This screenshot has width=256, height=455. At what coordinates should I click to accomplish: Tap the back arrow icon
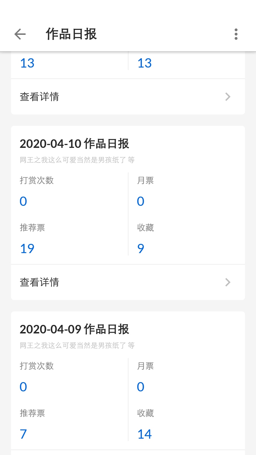(20, 34)
